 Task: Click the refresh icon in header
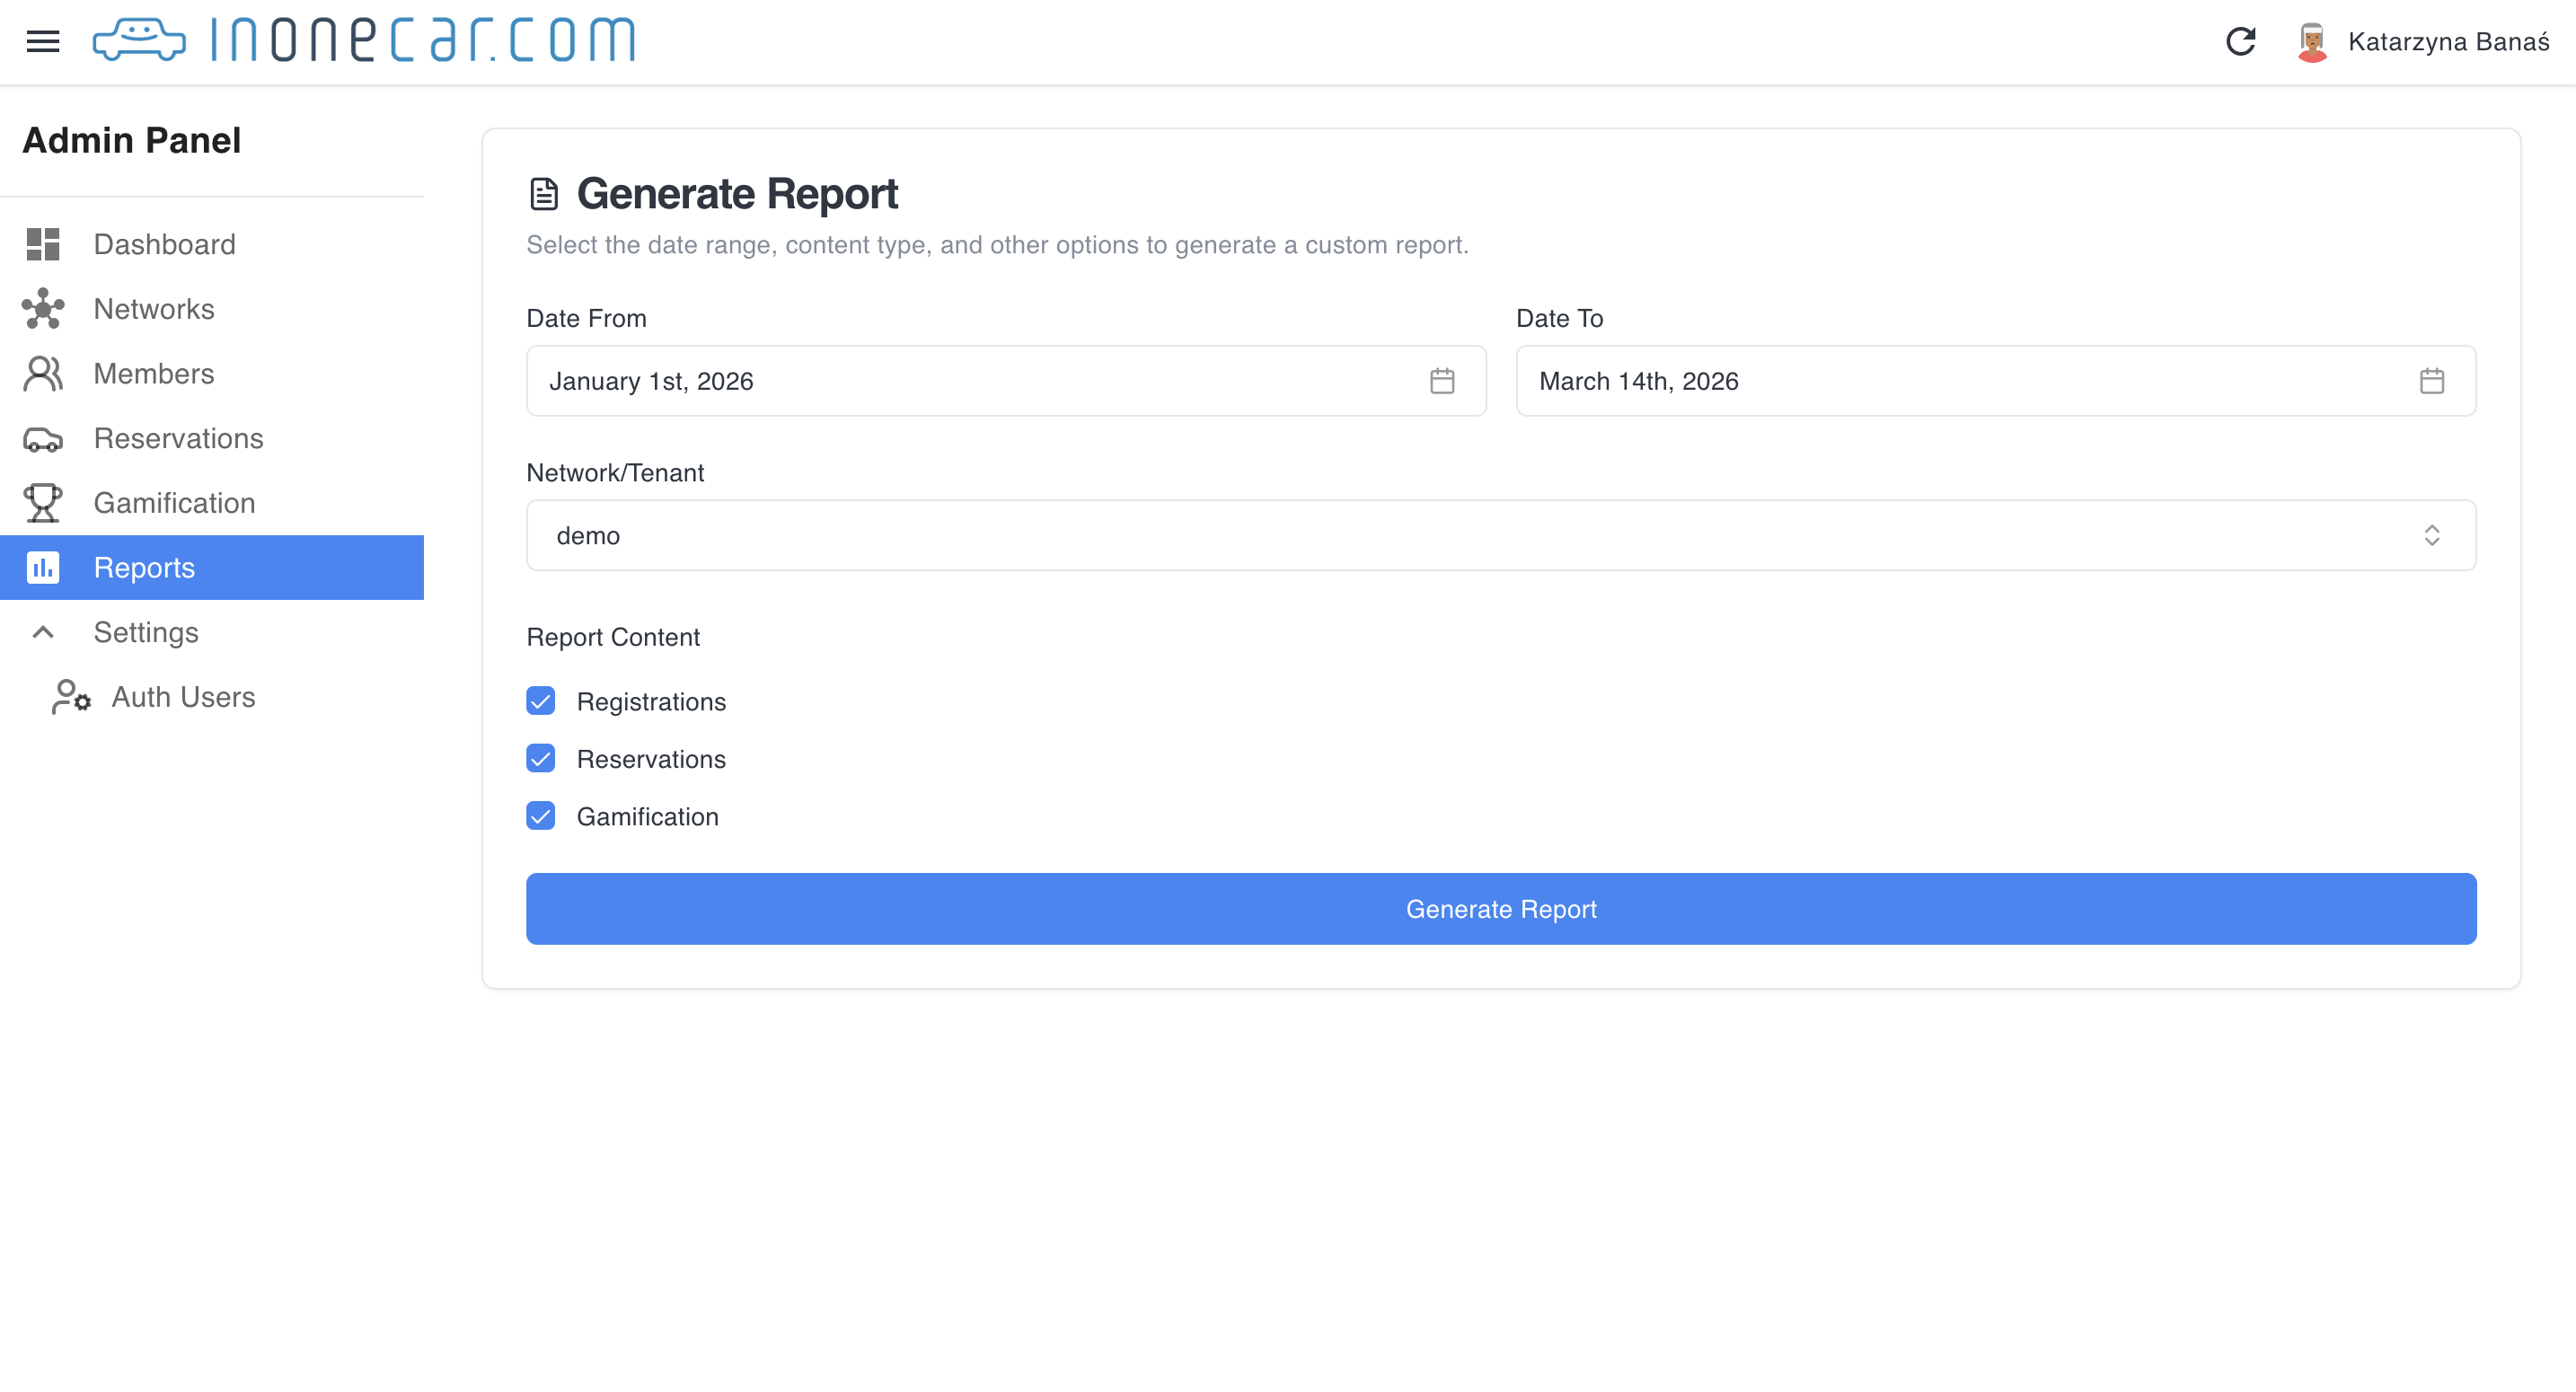click(2240, 41)
